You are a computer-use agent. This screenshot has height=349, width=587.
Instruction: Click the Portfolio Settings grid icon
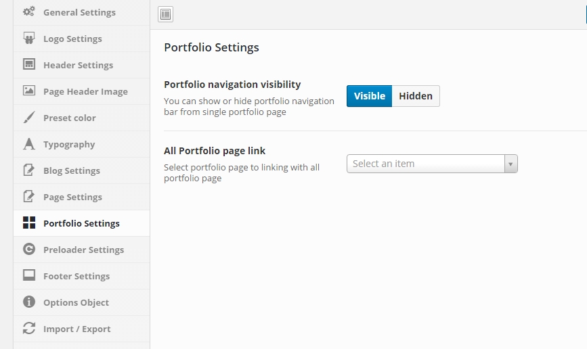[x=29, y=223]
